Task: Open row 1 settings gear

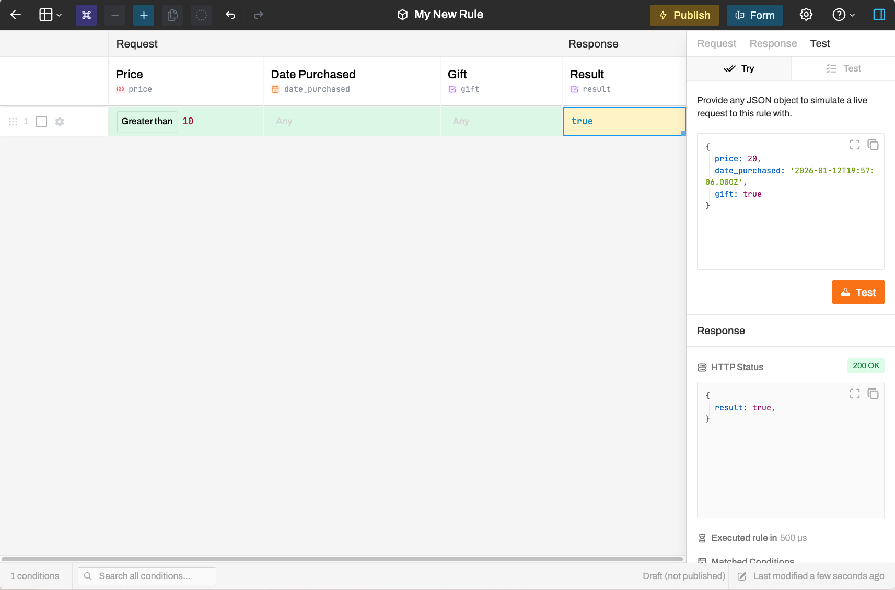Action: [60, 122]
